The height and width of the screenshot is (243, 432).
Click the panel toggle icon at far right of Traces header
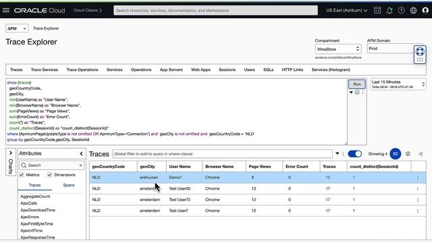[x=421, y=154]
